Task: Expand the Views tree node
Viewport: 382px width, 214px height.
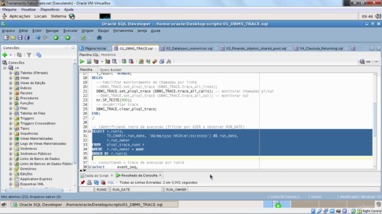Action: (11, 78)
